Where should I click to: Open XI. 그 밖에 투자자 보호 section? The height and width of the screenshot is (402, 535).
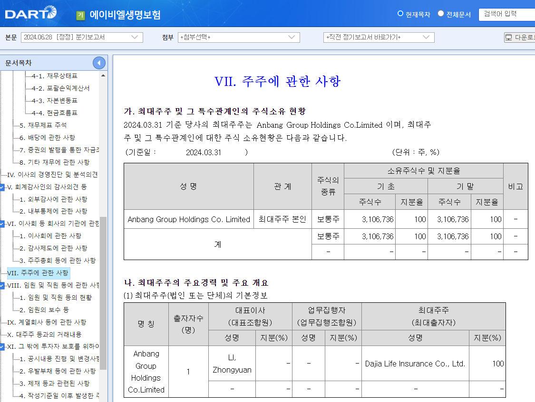coord(53,346)
